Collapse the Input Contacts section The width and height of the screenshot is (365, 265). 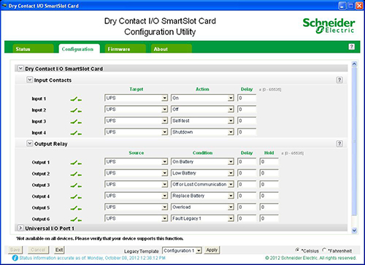tap(29, 80)
